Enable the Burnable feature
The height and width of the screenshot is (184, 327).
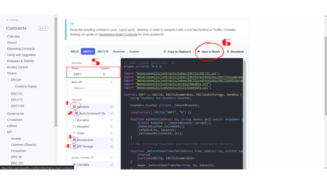74,120
